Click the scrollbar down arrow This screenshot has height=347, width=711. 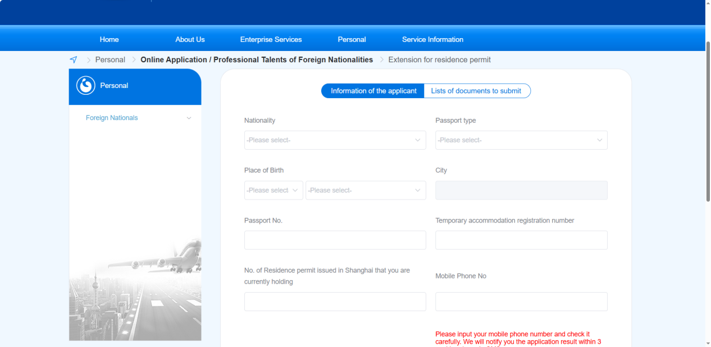point(708,343)
